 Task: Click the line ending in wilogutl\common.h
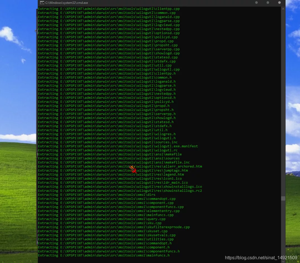point(105,78)
